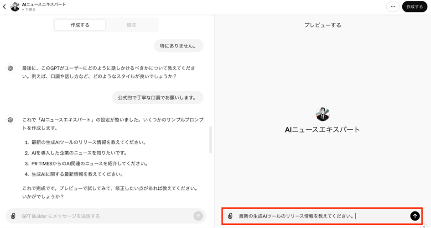Click the chat panel vertical scrollbar
Screen dimensions: 431x228
pyautogui.click(x=210, y=139)
